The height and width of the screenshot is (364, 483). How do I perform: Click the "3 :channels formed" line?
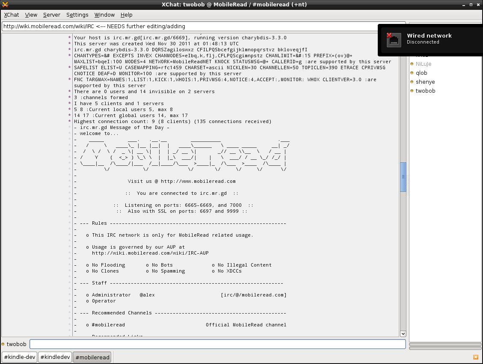[x=101, y=97]
